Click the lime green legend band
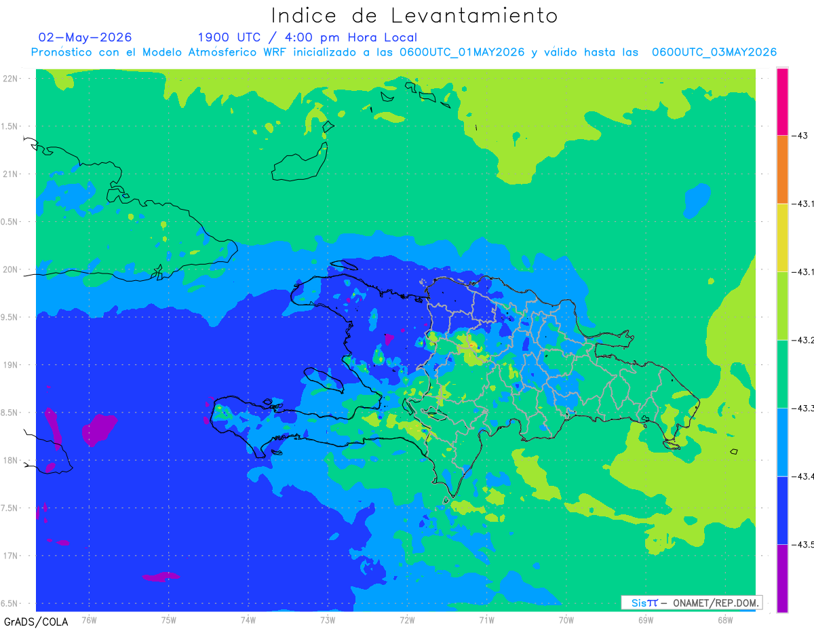Screen dimensions: 814x629 pyautogui.click(x=782, y=305)
